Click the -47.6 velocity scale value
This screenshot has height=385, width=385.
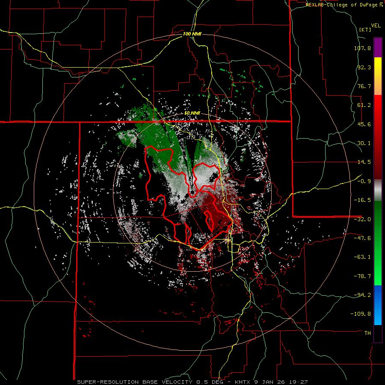(x=362, y=238)
